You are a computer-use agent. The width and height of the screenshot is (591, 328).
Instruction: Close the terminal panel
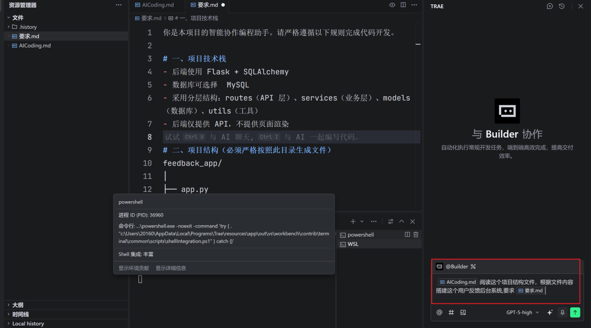(413, 221)
